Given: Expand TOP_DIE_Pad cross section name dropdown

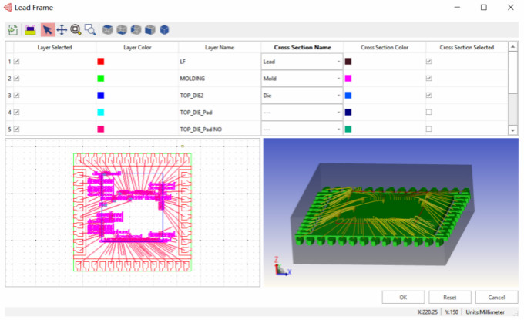Looking at the screenshot, I should pos(338,112).
